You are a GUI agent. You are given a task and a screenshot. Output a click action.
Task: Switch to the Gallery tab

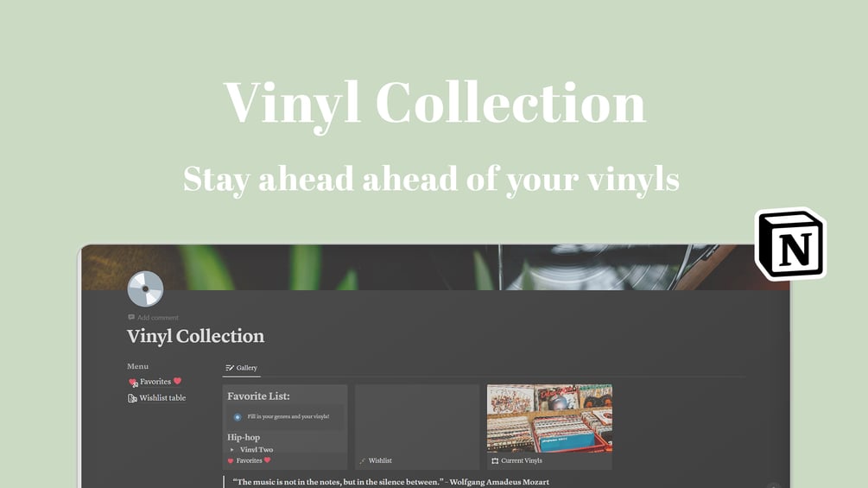[x=241, y=368]
